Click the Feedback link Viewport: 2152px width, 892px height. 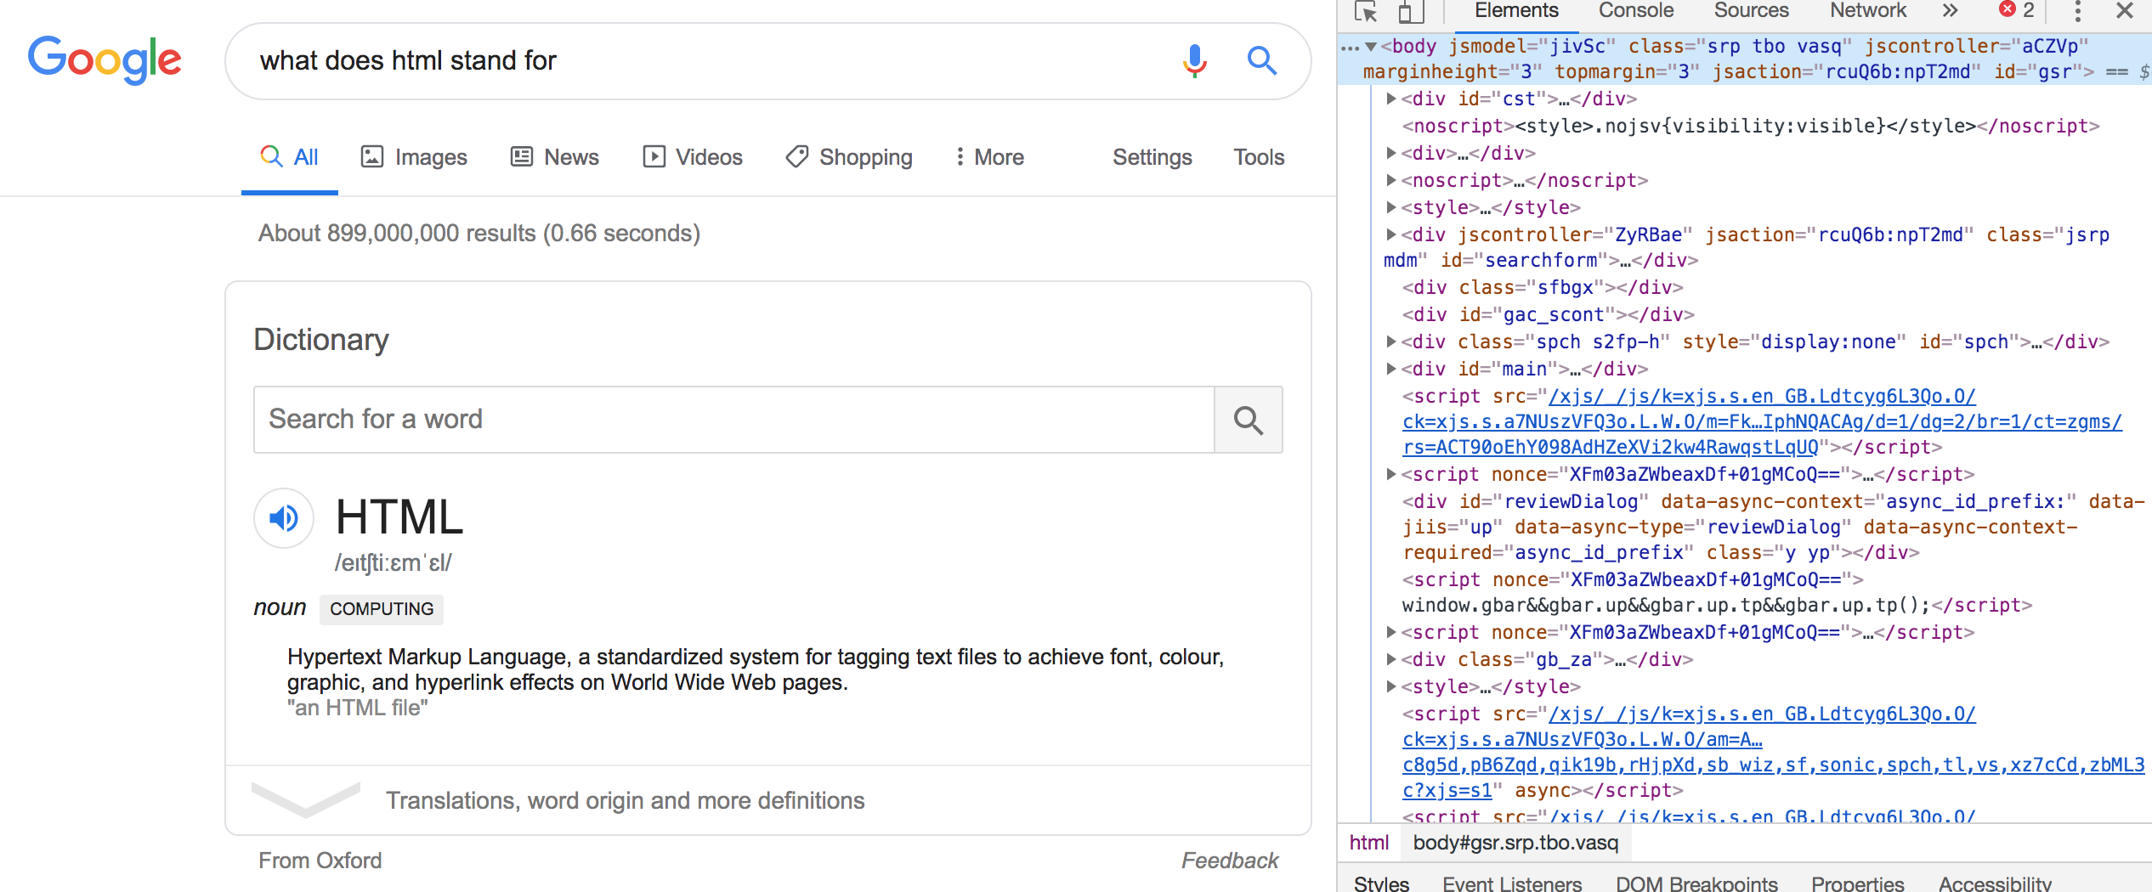tap(1230, 861)
